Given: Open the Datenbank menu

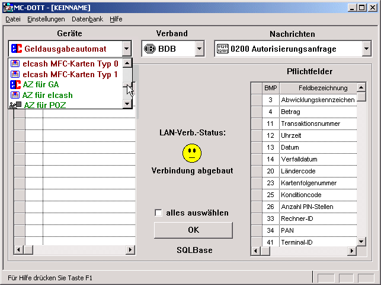Looking at the screenshot, I should click(87, 19).
